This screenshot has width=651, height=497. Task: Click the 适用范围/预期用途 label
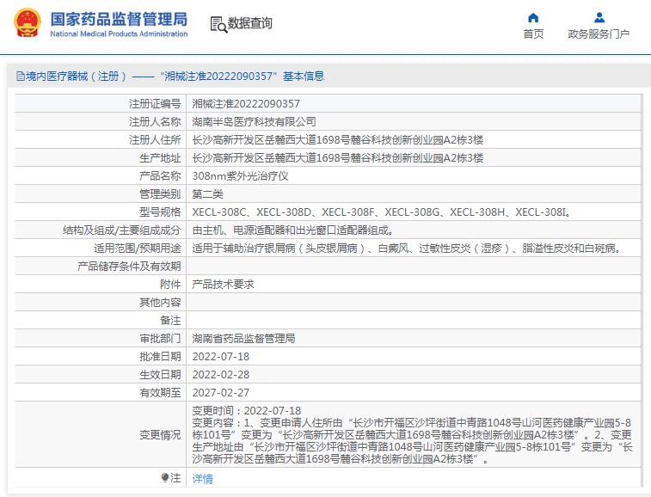click(138, 248)
